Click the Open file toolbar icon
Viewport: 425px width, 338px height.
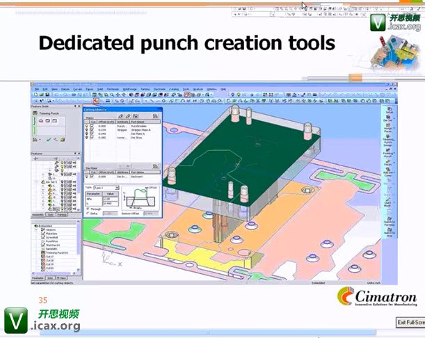pyautogui.click(x=42, y=95)
